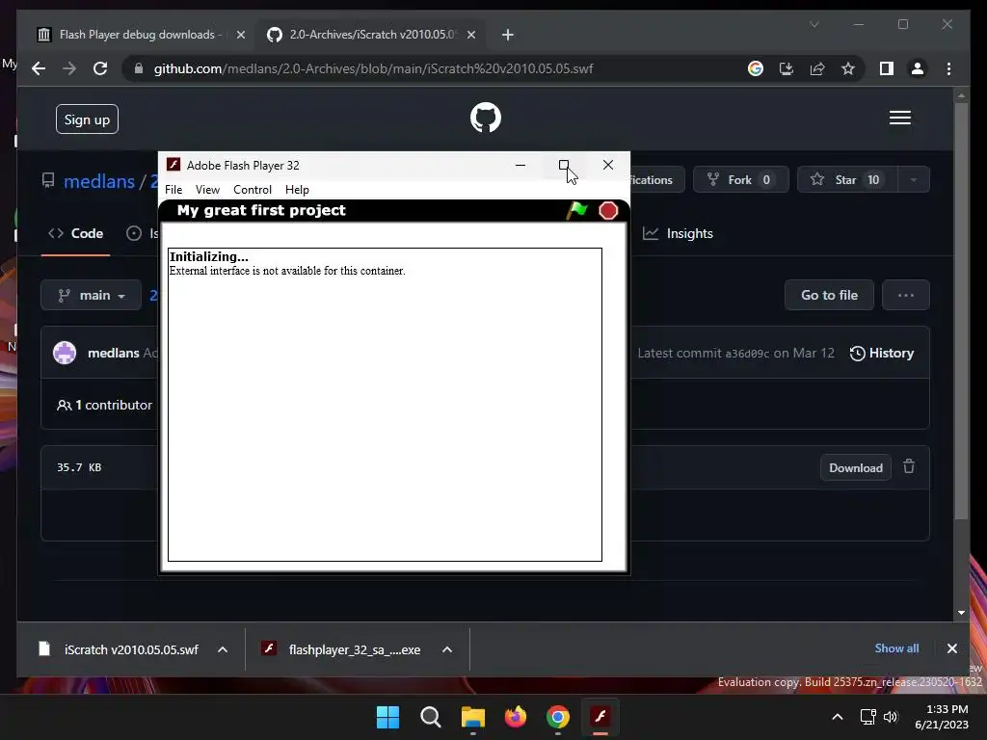Click the trash delete file icon
Image resolution: width=987 pixels, height=740 pixels.
909,466
